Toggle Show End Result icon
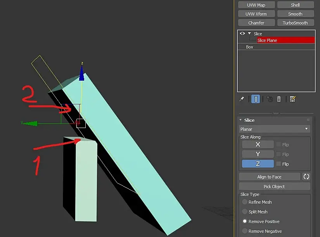Image resolution: width=320 pixels, height=237 pixels. click(x=255, y=99)
